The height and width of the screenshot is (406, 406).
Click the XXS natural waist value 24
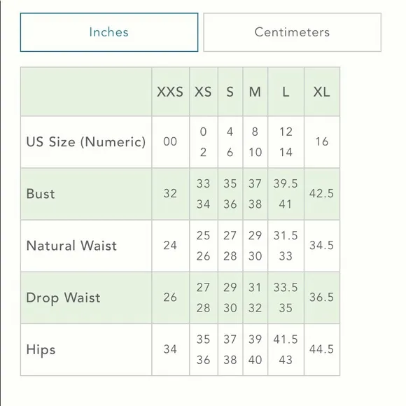tap(170, 246)
